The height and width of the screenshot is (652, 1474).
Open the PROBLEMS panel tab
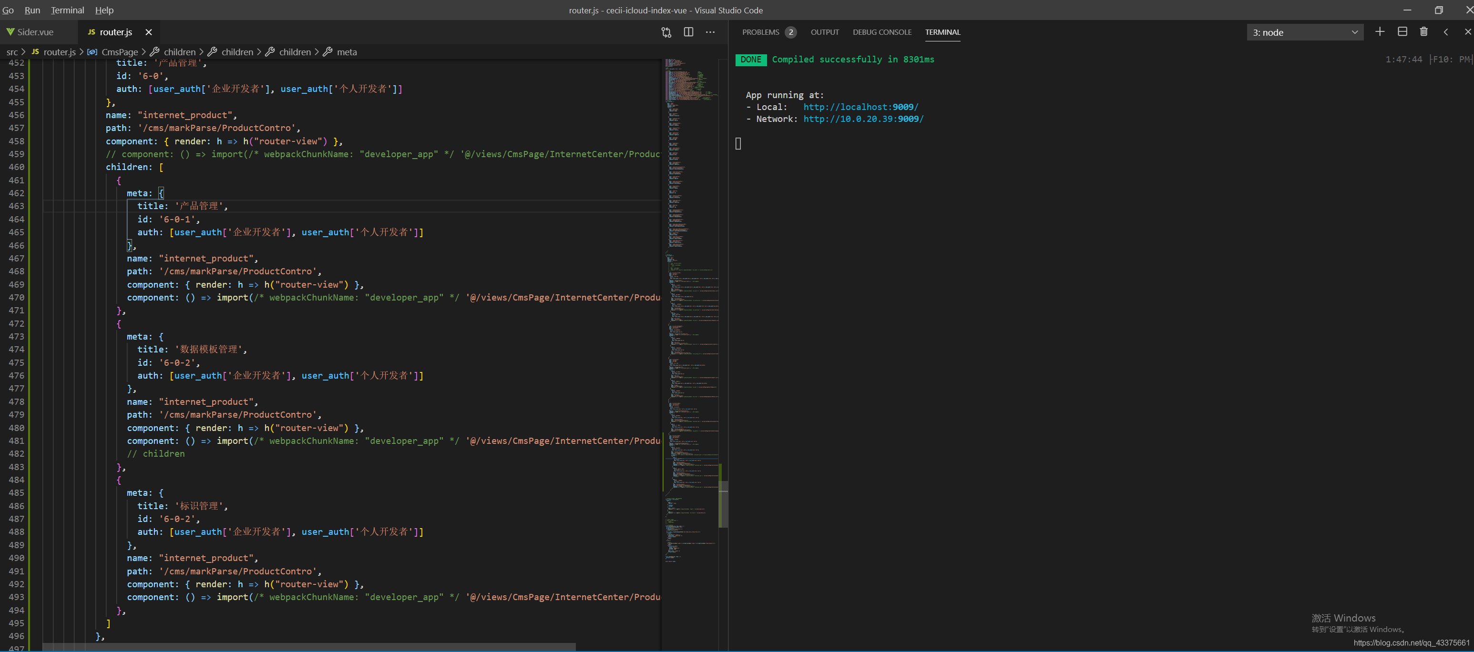[760, 32]
